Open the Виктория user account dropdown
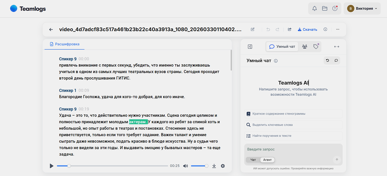Viewport: 387px width, 176px height. [x=362, y=9]
